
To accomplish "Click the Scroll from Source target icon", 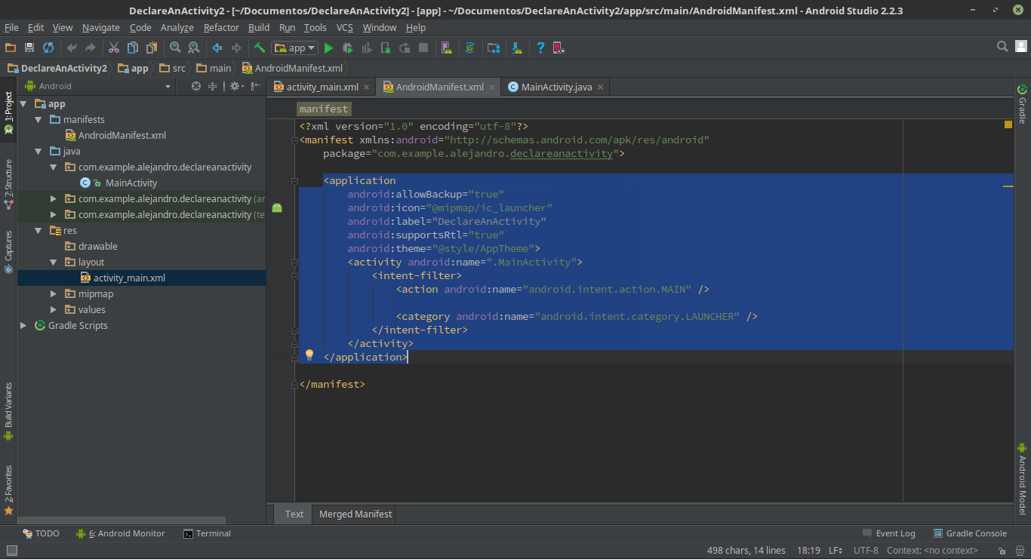I will pos(196,86).
